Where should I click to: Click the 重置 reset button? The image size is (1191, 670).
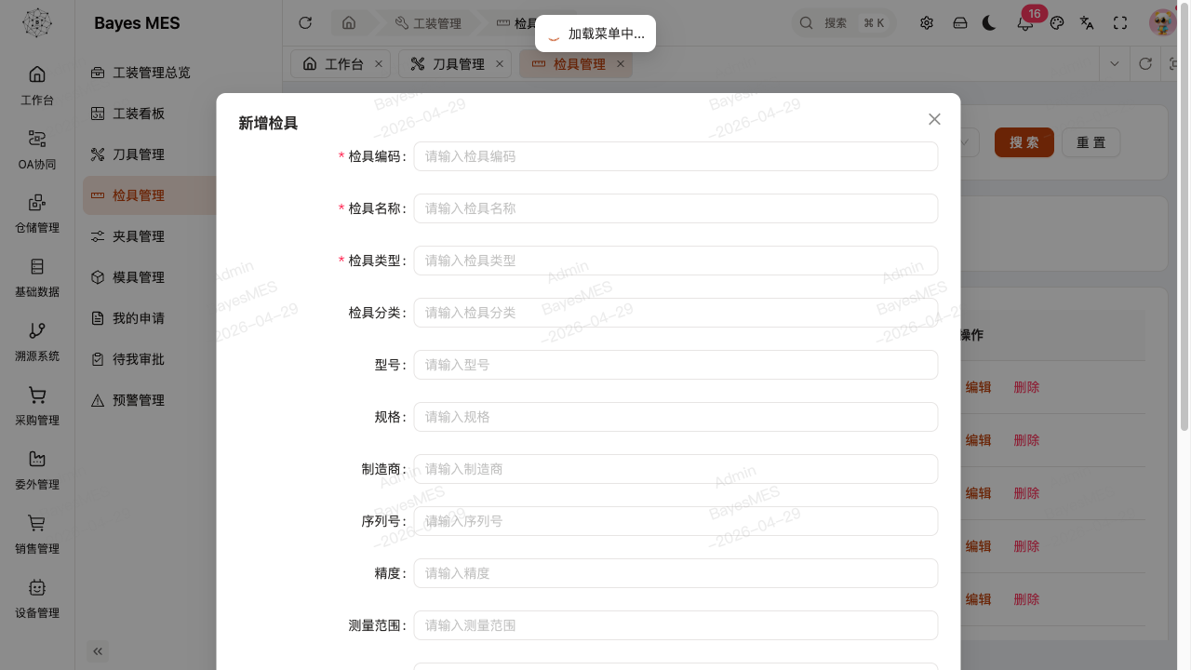pyautogui.click(x=1091, y=142)
